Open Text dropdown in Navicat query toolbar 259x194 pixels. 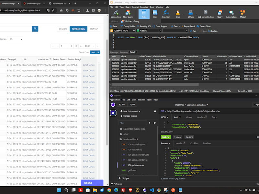[x=175, y=26]
